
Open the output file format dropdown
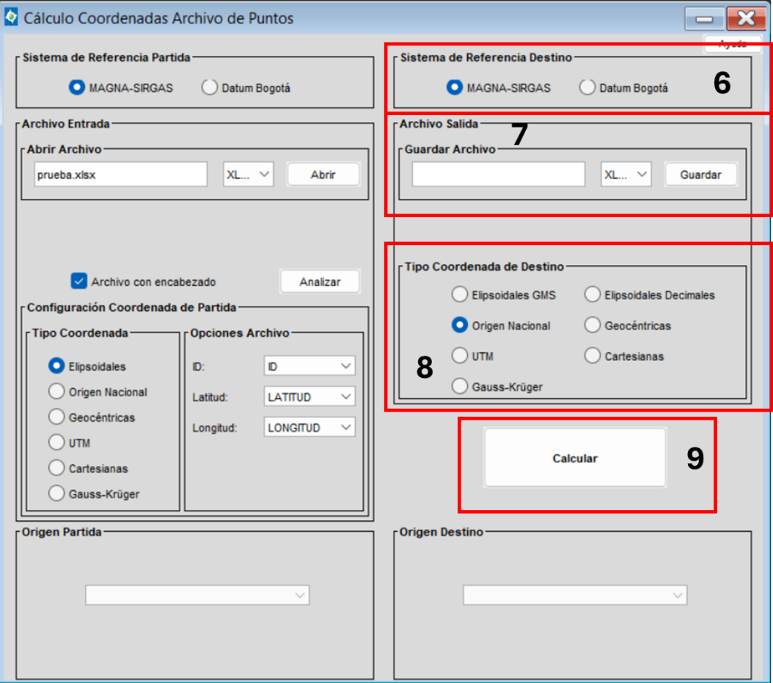(626, 175)
